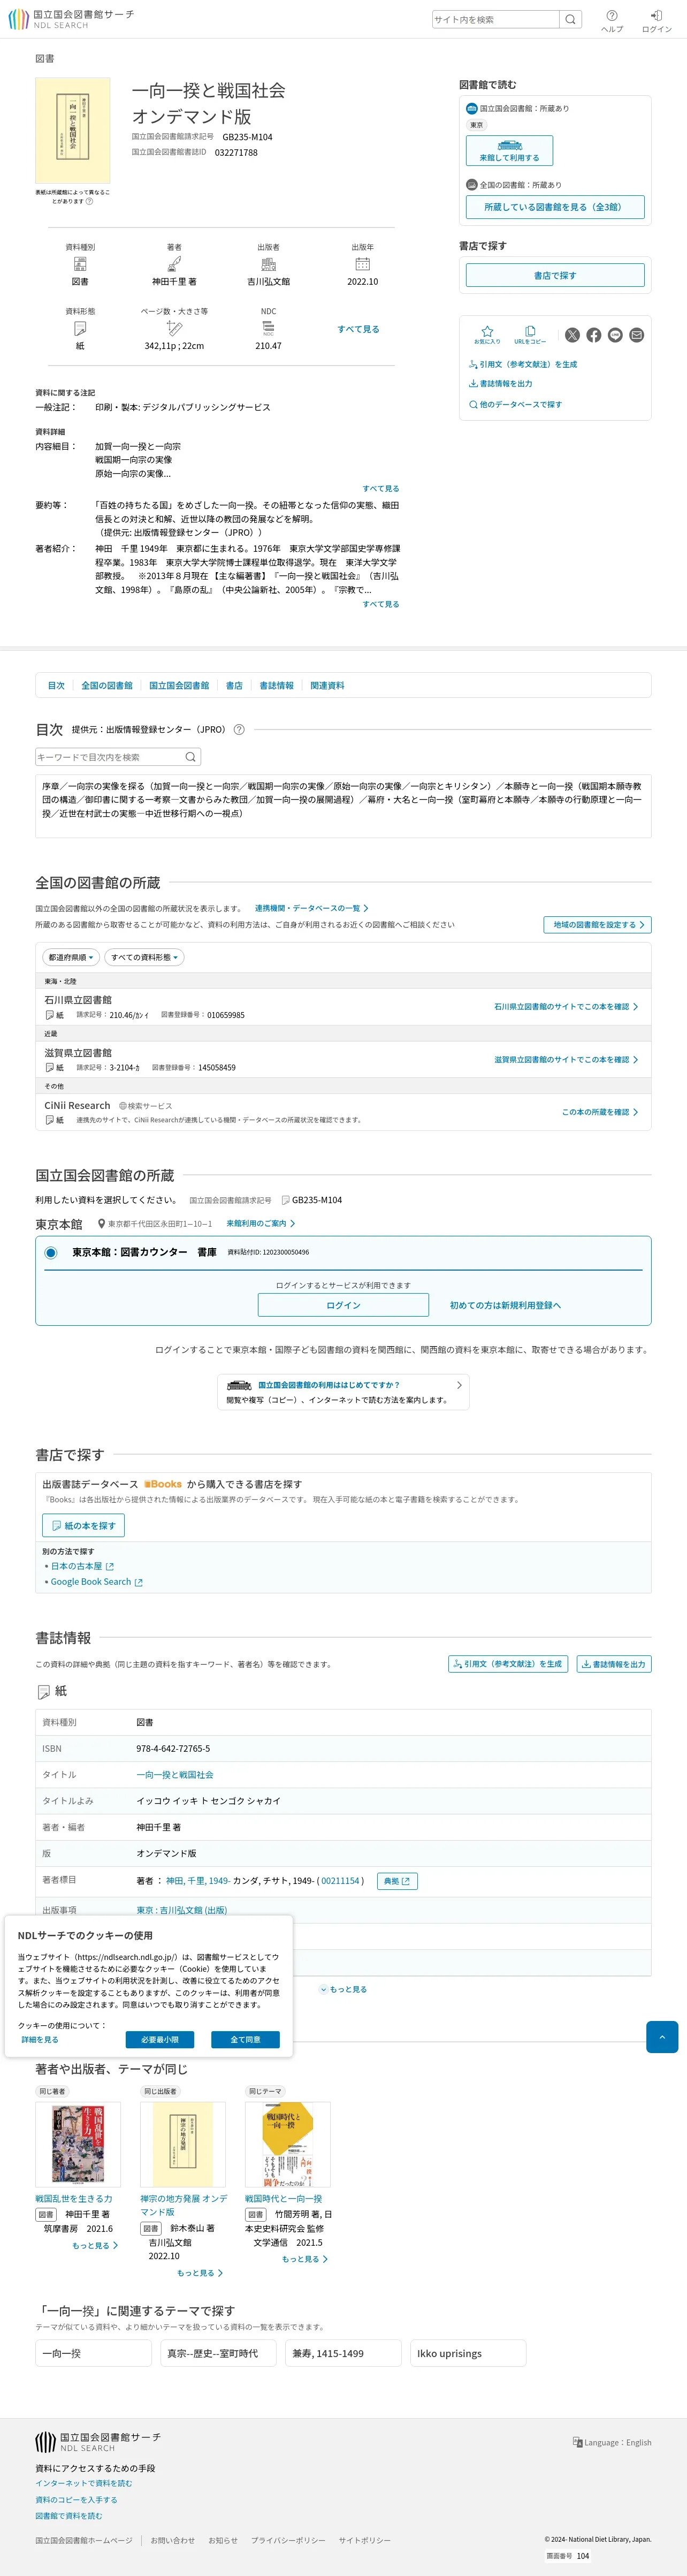Select 東京本館：図書カウンター radio button

pyautogui.click(x=51, y=1252)
